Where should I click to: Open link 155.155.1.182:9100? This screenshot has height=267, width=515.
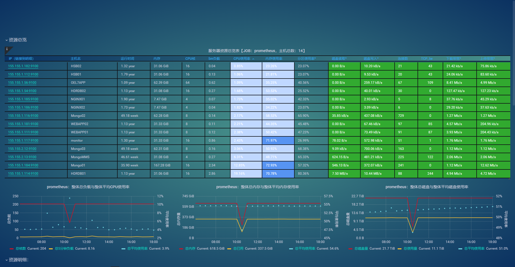[23, 66]
